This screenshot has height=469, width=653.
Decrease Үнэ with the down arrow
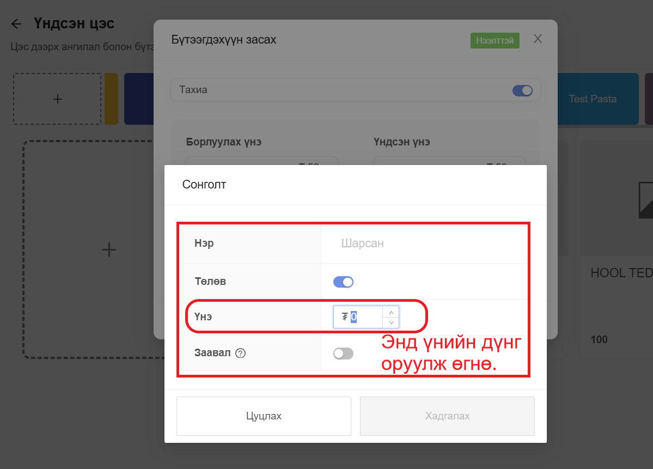tap(390, 322)
